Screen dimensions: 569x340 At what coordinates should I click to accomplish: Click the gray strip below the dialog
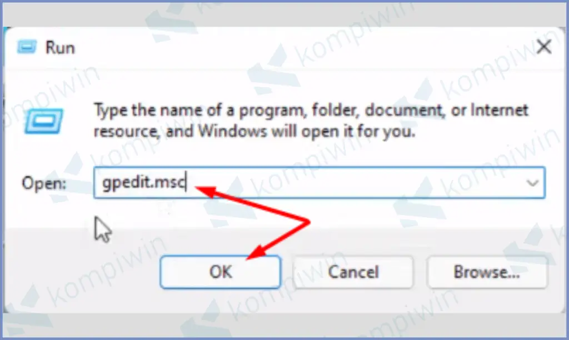(284, 325)
